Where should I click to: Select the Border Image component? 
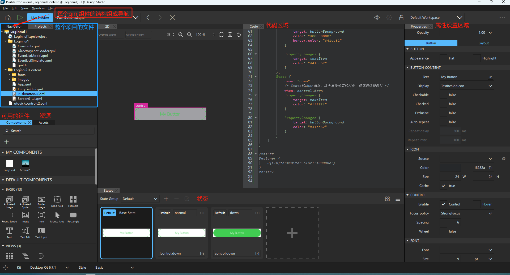(41, 202)
